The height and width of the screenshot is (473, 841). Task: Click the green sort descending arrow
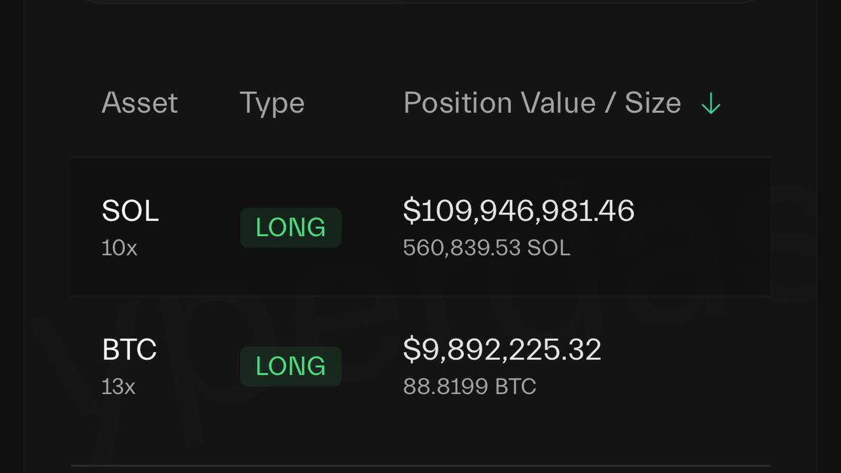point(711,104)
